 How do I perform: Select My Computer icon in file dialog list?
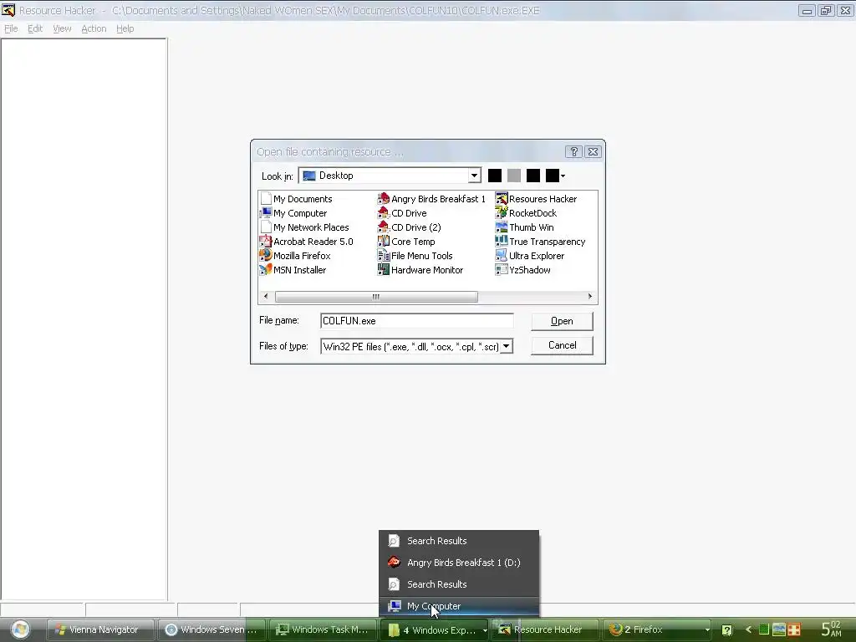[266, 213]
